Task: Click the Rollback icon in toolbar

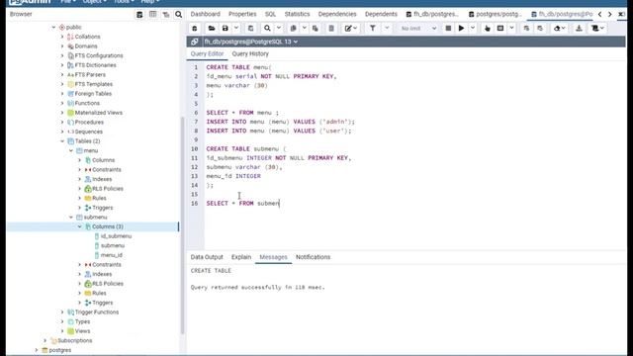Action: [x=540, y=29]
